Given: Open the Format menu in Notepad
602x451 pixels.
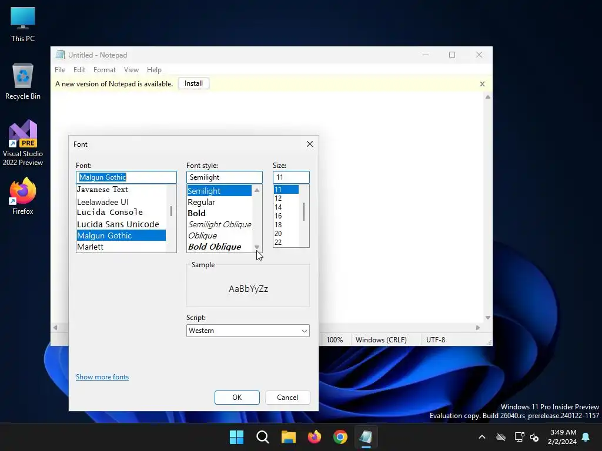Looking at the screenshot, I should coord(105,70).
